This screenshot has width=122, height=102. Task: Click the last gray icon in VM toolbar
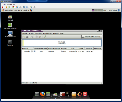tap(34, 7)
